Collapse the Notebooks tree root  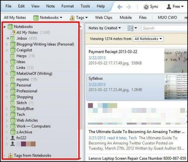click(x=4, y=27)
